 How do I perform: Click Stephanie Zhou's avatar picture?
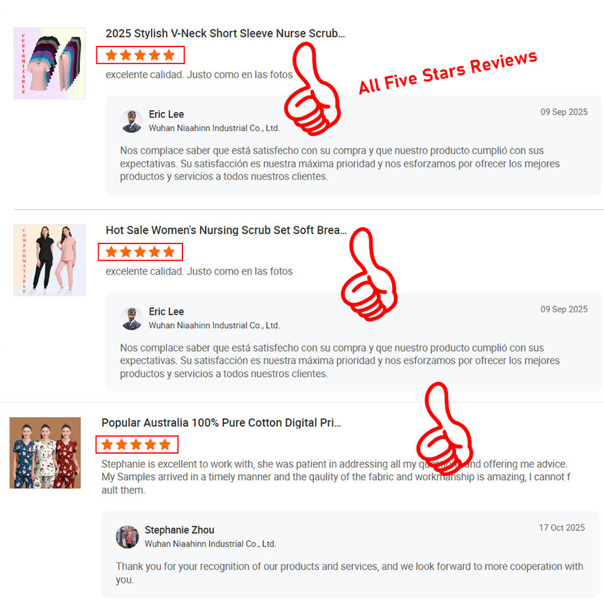click(x=128, y=537)
